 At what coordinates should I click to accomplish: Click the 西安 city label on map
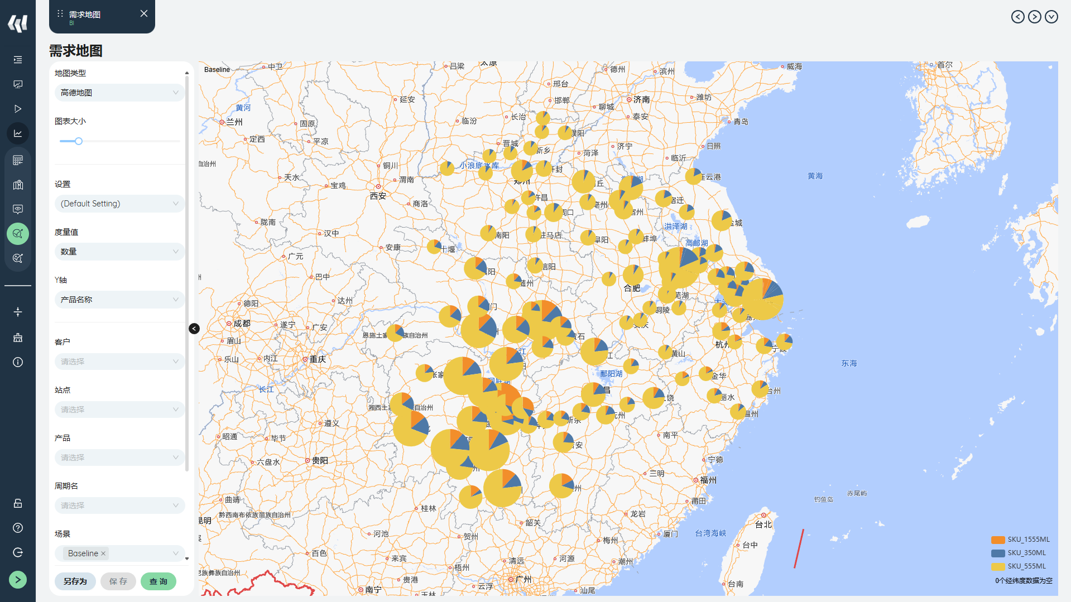click(378, 196)
